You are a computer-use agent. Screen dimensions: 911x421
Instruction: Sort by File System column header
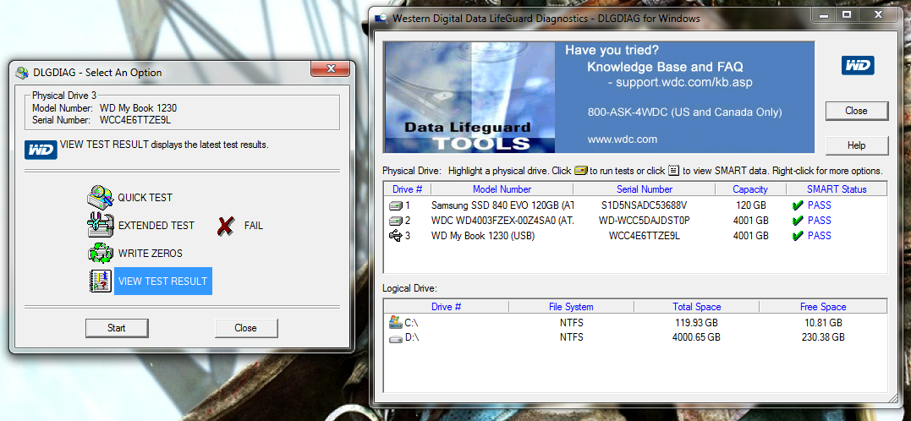click(x=571, y=307)
